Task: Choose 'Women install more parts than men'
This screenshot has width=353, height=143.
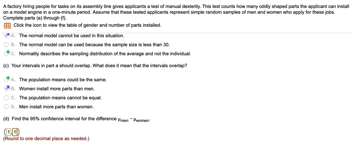Action: (7, 89)
